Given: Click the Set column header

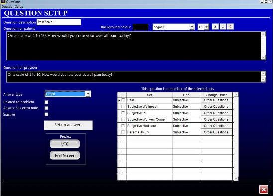Looking at the screenshot, I should tap(149, 95).
